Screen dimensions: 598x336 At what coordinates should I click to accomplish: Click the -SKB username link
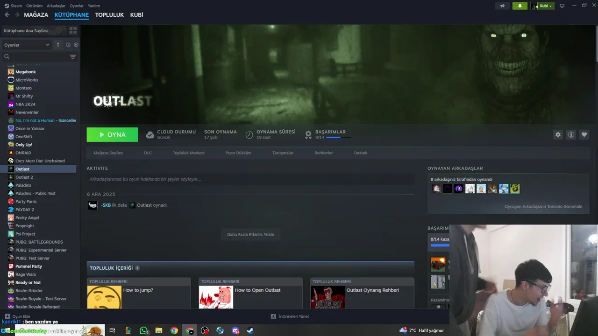pos(106,205)
